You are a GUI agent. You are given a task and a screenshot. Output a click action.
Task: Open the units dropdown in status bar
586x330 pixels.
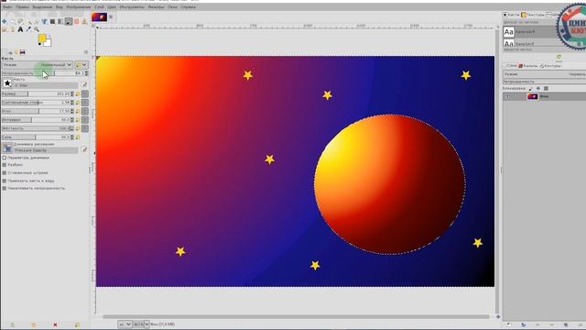pos(125,324)
